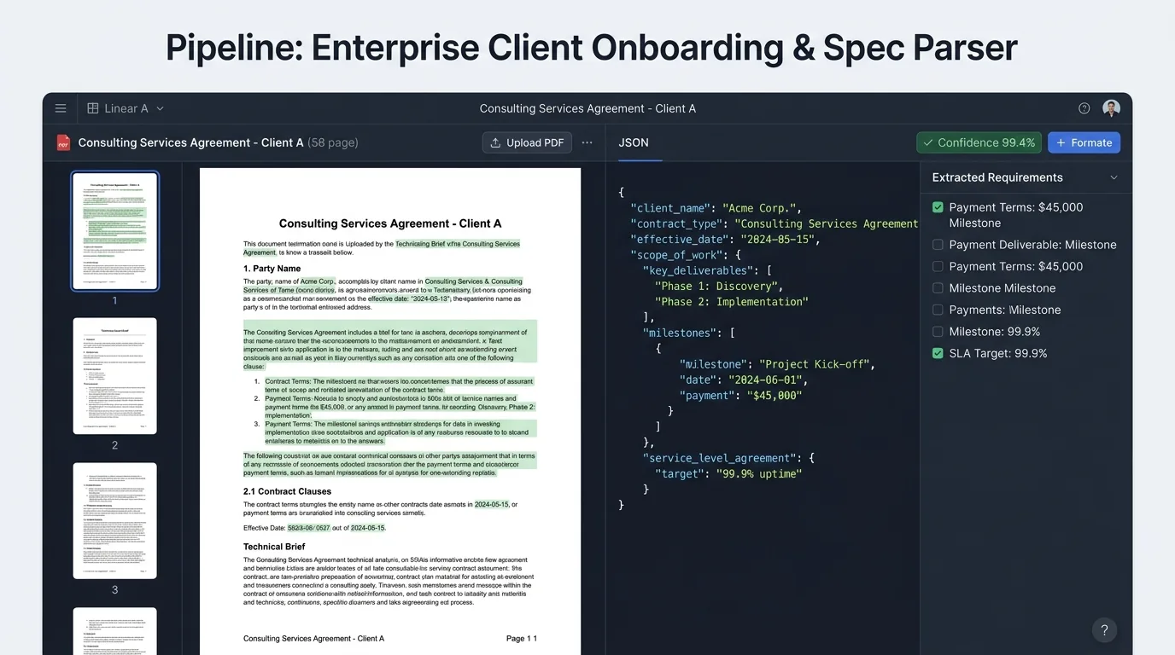
Task: Click the upload arrow icon in Upload PDF
Action: point(495,142)
